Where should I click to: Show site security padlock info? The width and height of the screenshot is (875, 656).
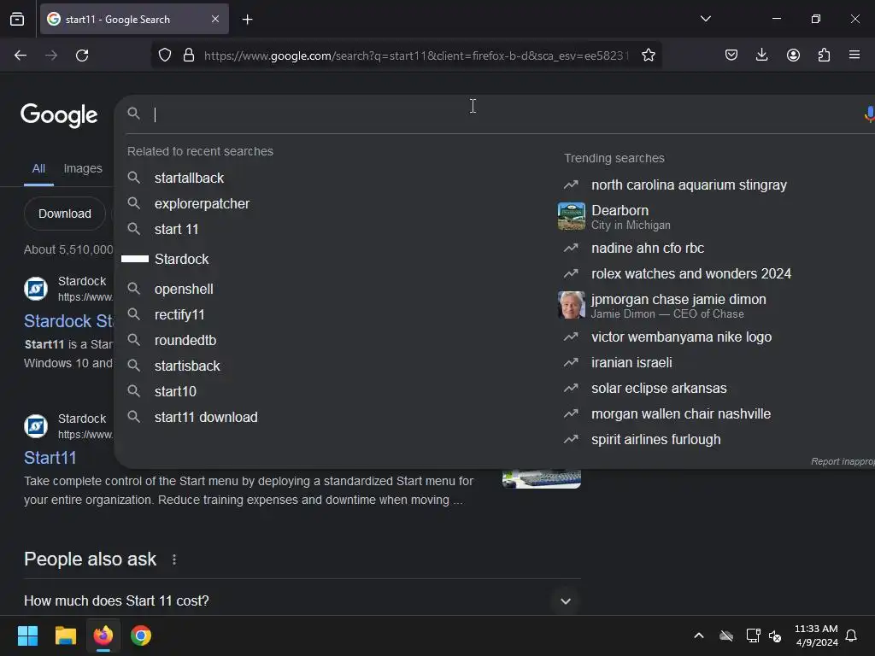(189, 56)
